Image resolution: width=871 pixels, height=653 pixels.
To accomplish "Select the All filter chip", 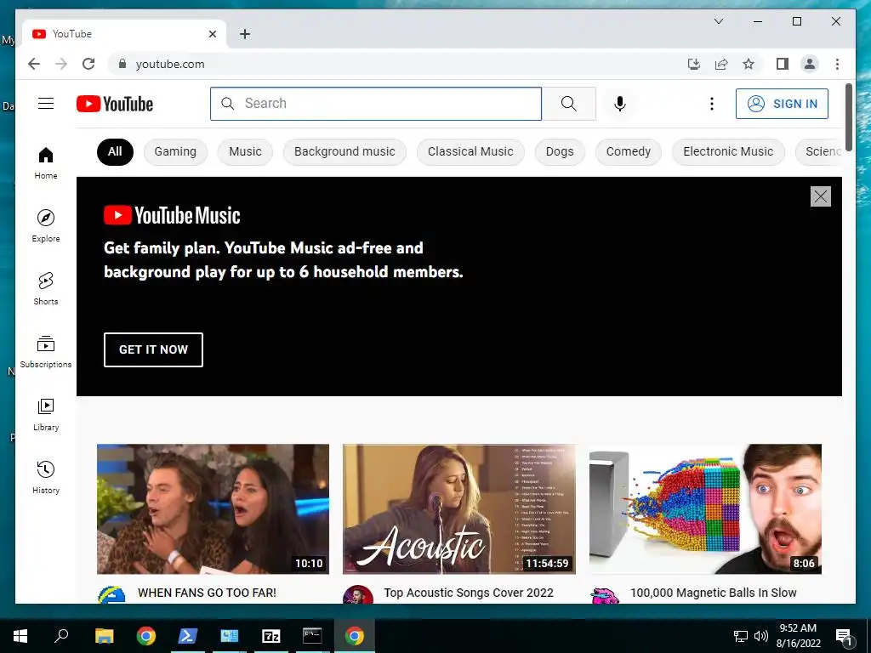I will 115,151.
